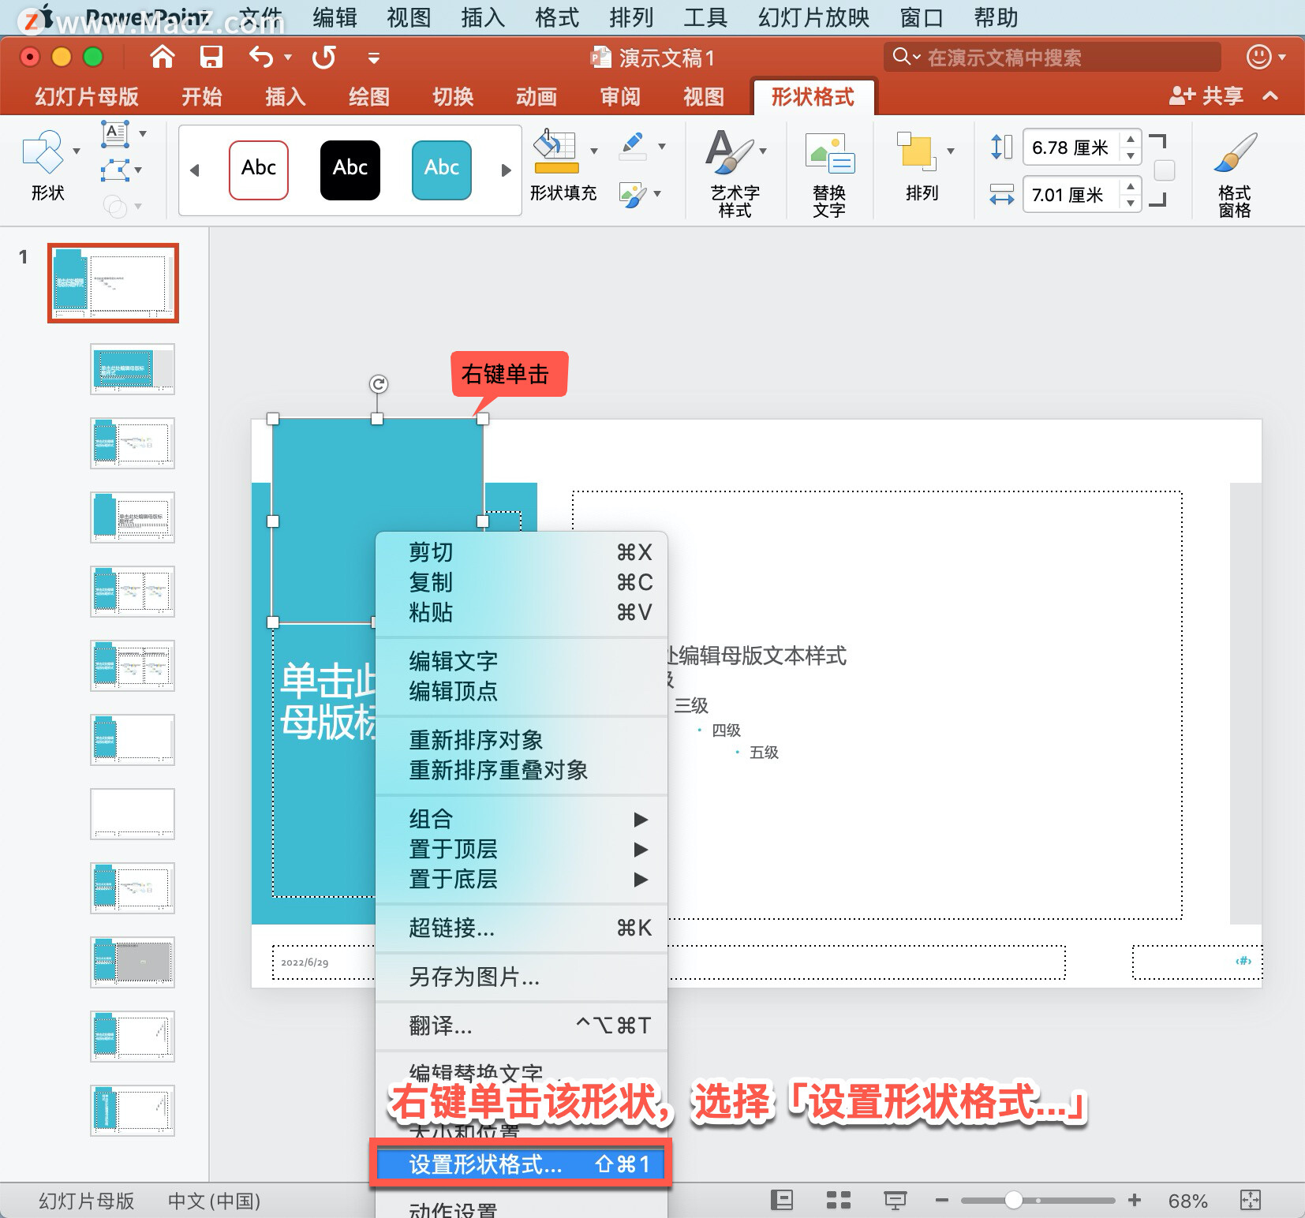The height and width of the screenshot is (1218, 1305).
Task: Click the Edit Shape points icon
Action: pos(115,170)
